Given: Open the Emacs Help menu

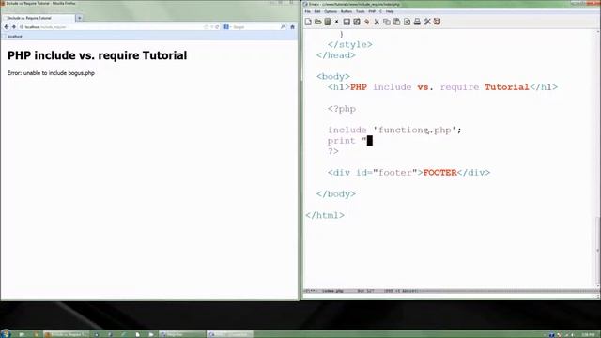Looking at the screenshot, I should [390, 11].
